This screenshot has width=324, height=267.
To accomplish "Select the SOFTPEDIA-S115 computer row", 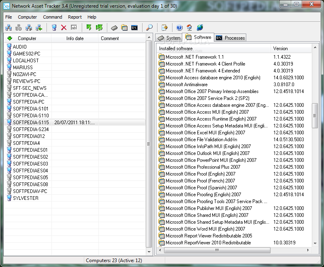I will click(75, 122).
